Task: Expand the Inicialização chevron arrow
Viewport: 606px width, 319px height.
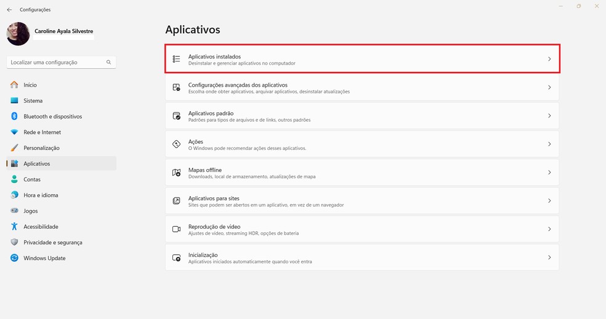Action: (549, 258)
